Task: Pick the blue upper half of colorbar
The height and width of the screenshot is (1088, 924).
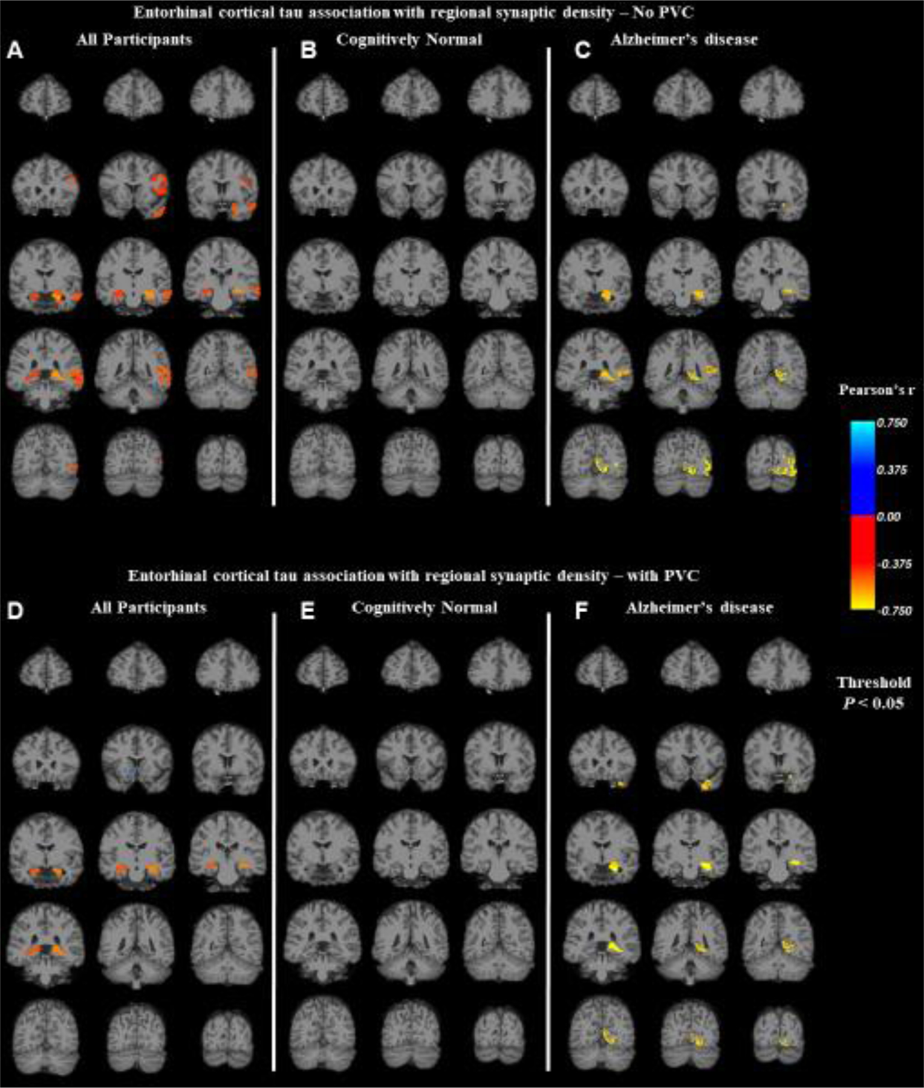Action: click(x=862, y=468)
